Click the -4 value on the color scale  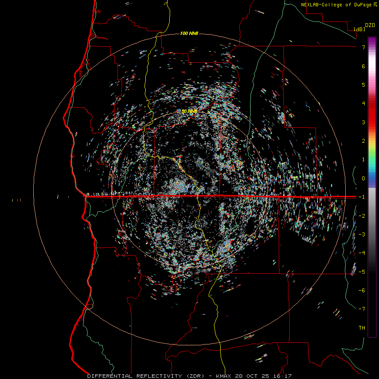pyautogui.click(x=362, y=253)
